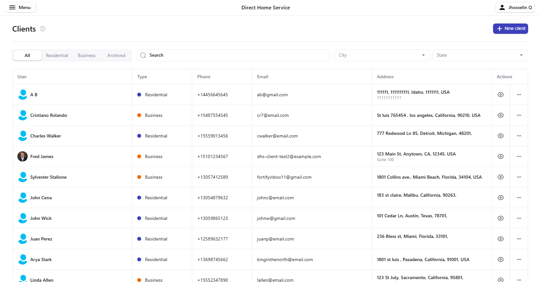Click Fred James profile photo
The height and width of the screenshot is (282, 540).
point(23,156)
